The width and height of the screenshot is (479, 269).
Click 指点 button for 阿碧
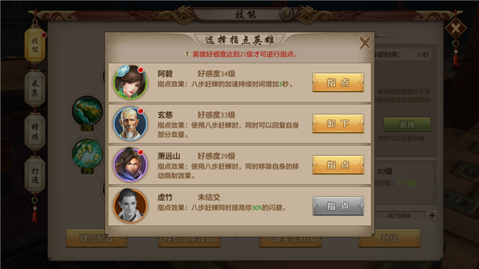tap(338, 82)
